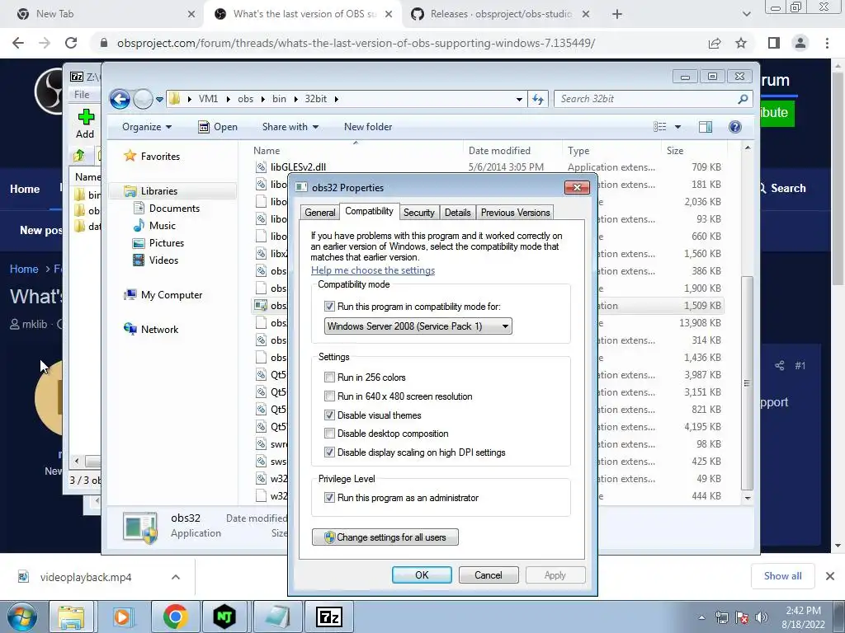Screen dimensions: 845x633
Task: Check Disable desktop composition
Action: pos(329,434)
